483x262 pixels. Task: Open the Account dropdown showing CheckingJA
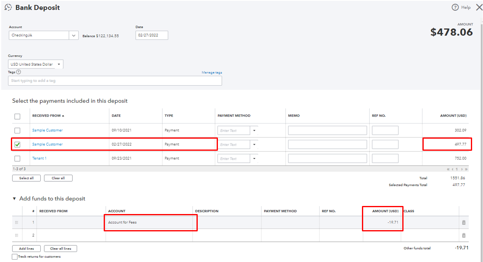pyautogui.click(x=73, y=35)
